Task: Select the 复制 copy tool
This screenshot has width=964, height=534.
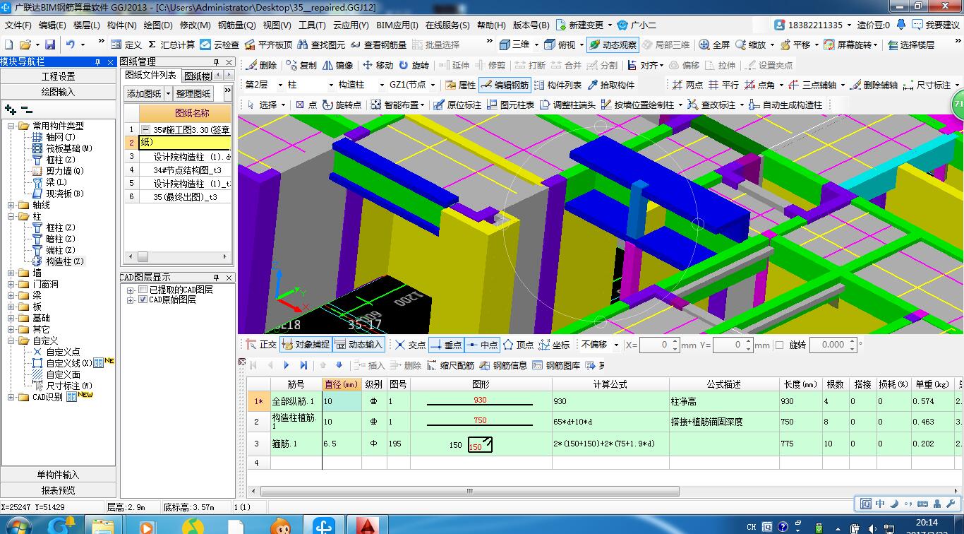Action: pos(302,65)
